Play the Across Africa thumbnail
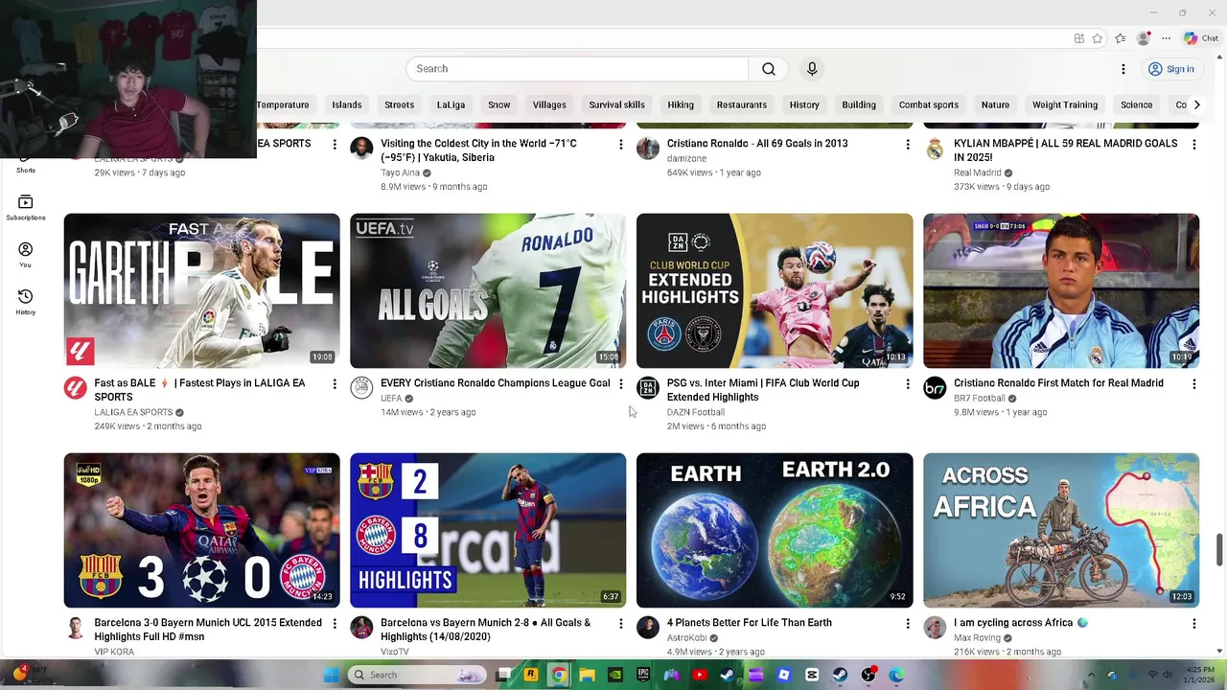This screenshot has height=690, width=1227. click(x=1061, y=530)
